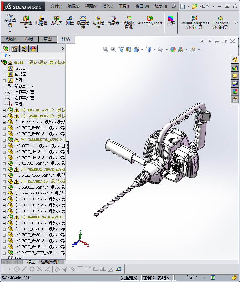Open the 视图(V) menu
240x282 pixels.
[91, 6]
